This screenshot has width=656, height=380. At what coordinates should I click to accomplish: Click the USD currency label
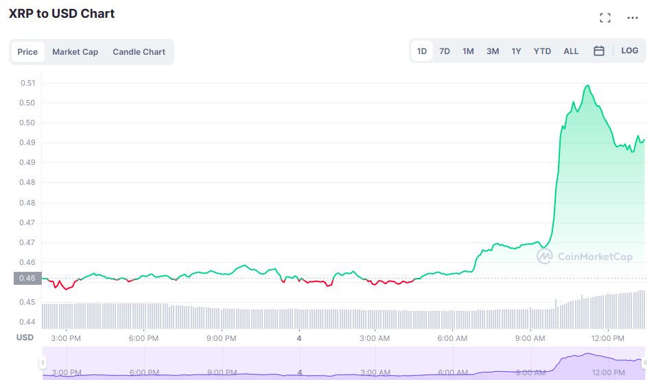pos(25,338)
